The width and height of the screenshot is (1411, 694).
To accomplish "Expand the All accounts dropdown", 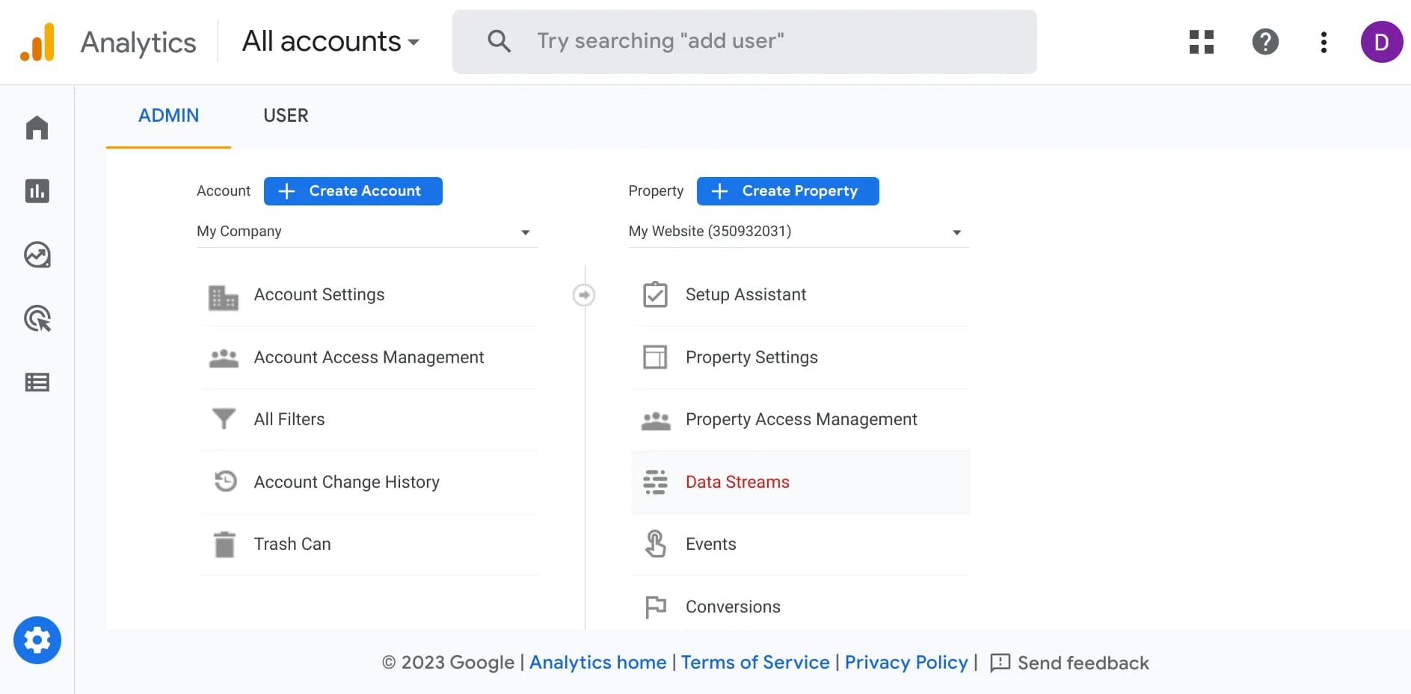I will (x=331, y=42).
